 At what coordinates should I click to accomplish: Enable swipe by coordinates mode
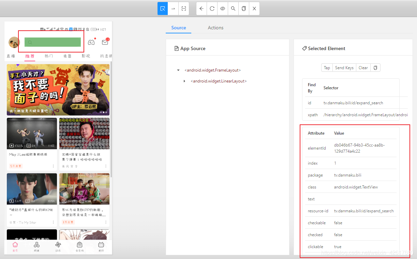point(173,9)
